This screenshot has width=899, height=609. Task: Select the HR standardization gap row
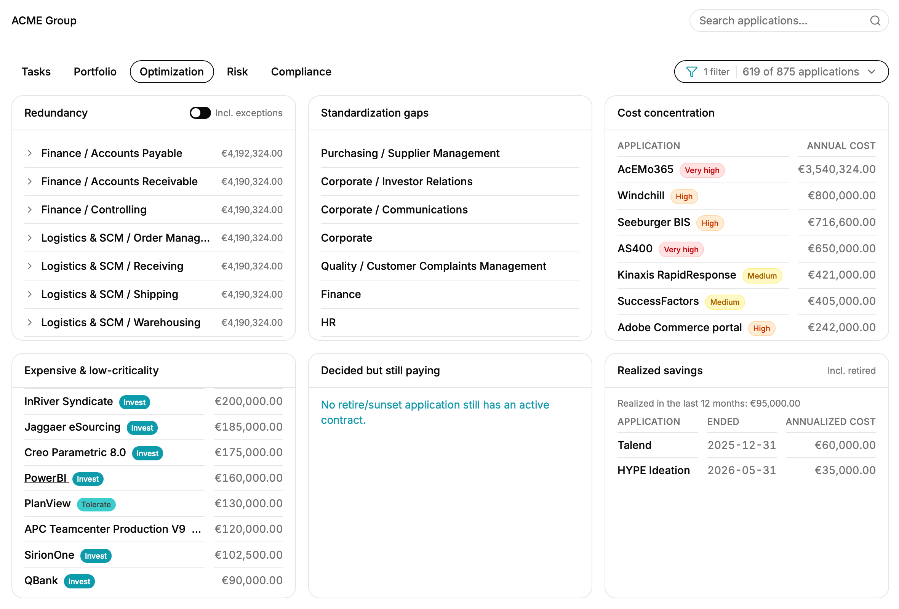(450, 323)
